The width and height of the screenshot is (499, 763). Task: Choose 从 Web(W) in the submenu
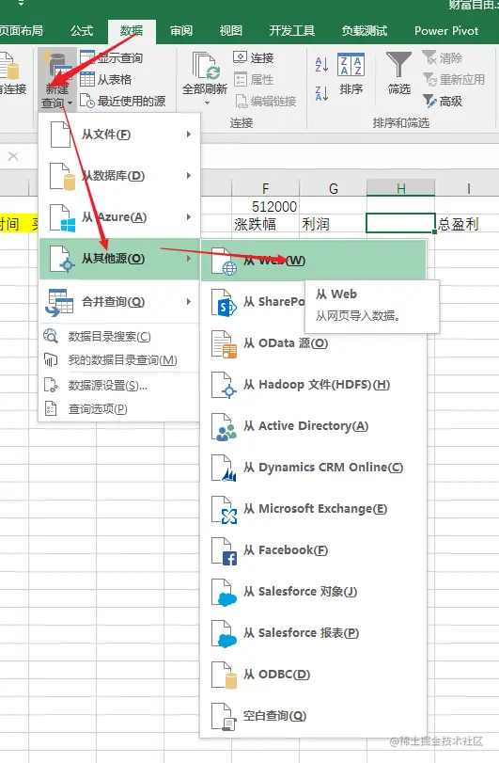(313, 261)
